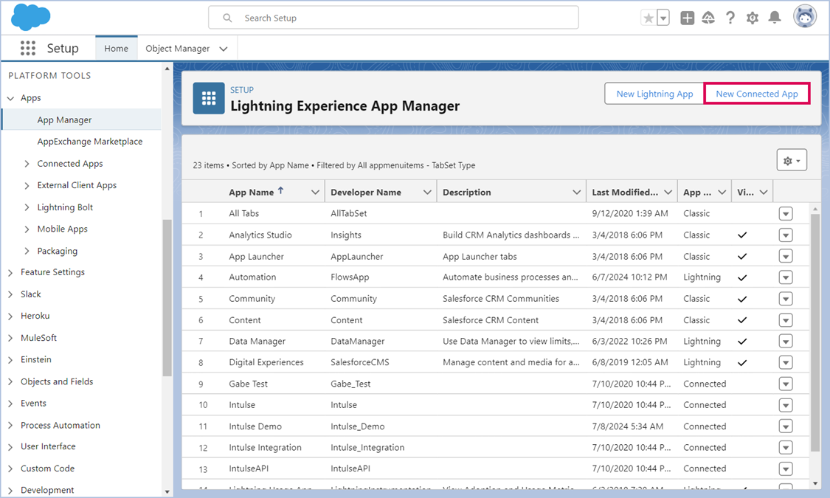Open the Object Manager tab

coord(177,48)
